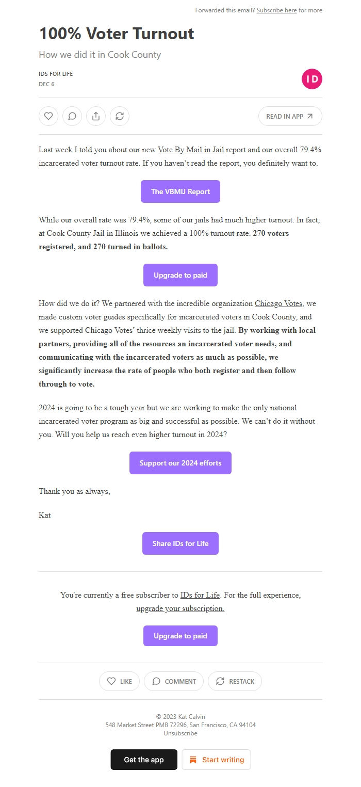Image resolution: width=361 pixels, height=787 pixels.
Task: Click upgrade your subscription link
Action: point(180,608)
